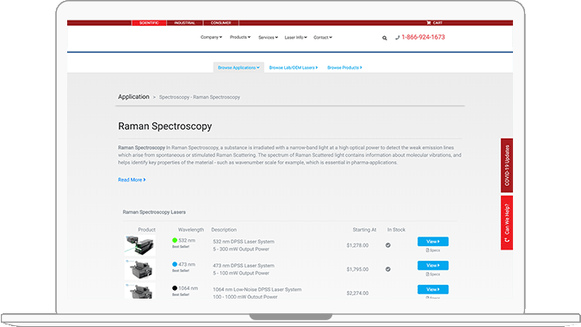
Task: Switch to the Consumer tab
Action: pyautogui.click(x=221, y=23)
